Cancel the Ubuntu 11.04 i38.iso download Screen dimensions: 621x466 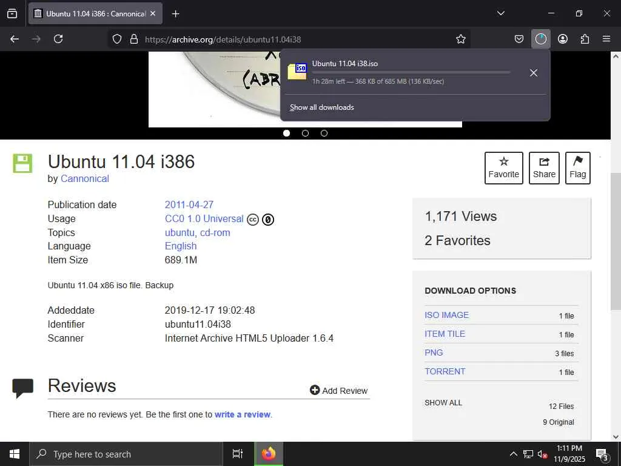point(534,73)
